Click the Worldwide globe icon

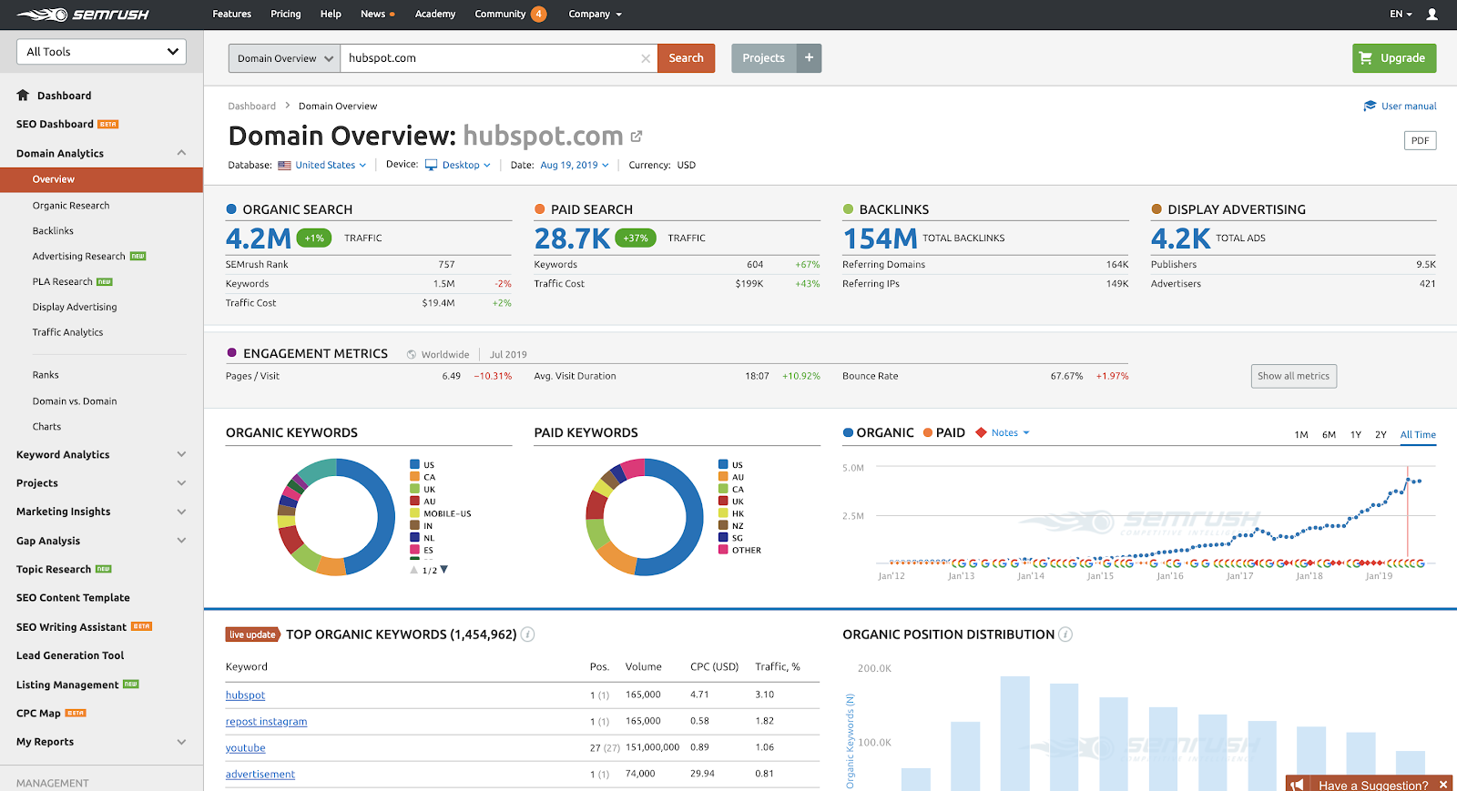tap(412, 354)
